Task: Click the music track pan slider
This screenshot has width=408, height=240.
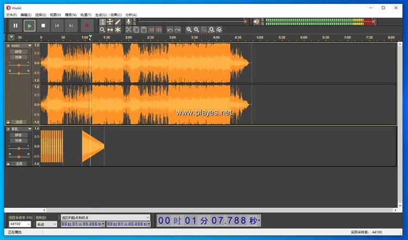Action: [18, 73]
